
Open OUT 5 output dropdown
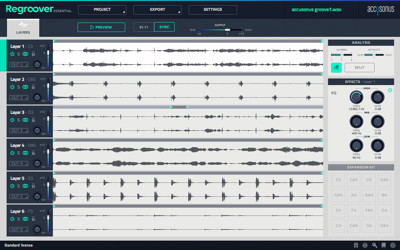pos(19,197)
